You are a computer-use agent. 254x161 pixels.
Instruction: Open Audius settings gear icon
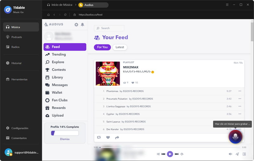point(76,25)
